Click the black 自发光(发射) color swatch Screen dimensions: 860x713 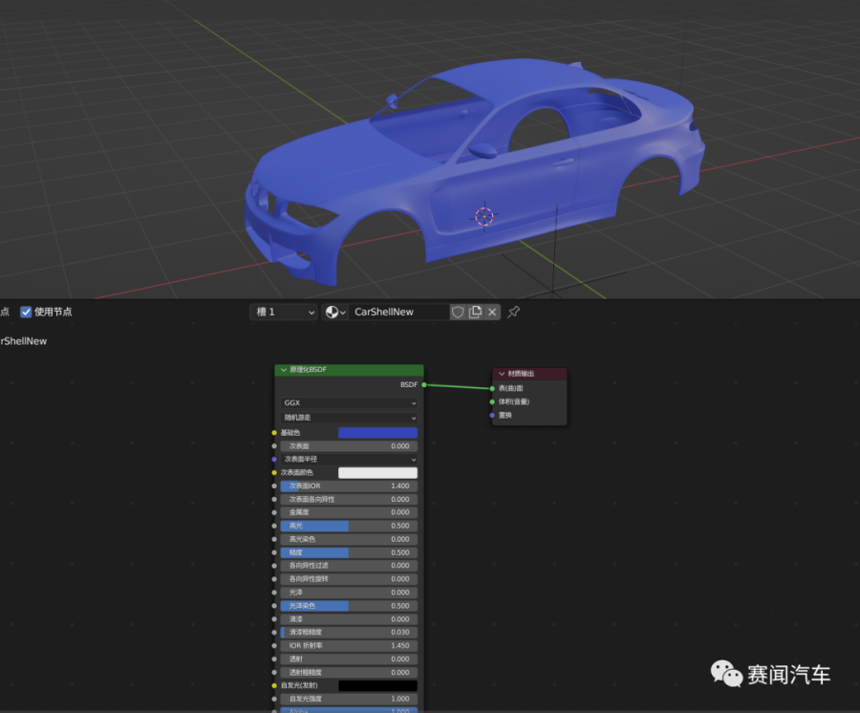(377, 685)
